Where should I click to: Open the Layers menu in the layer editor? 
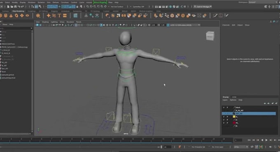(225, 100)
